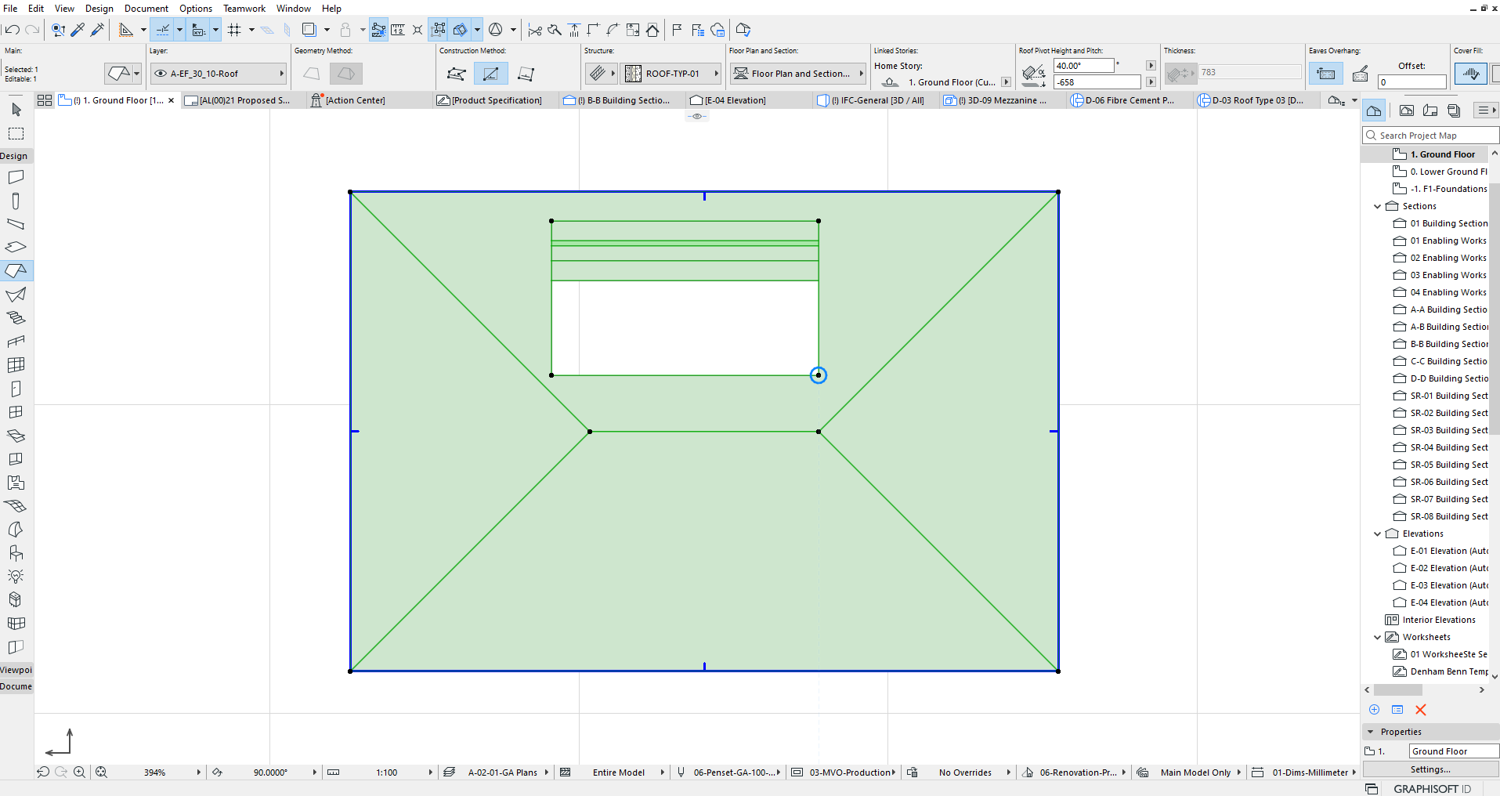The height and width of the screenshot is (796, 1500).
Task: Open the ROOF-TYP-01 structure dropdown
Action: [x=672, y=74]
